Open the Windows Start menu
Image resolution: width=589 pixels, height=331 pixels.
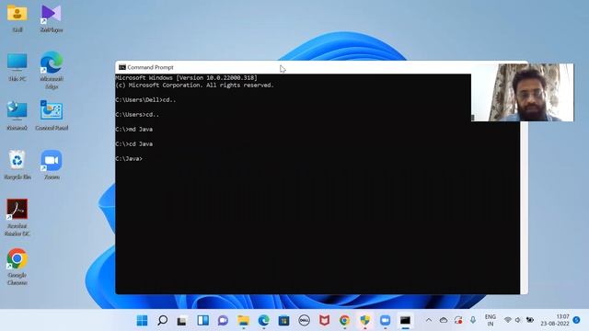(x=142, y=321)
